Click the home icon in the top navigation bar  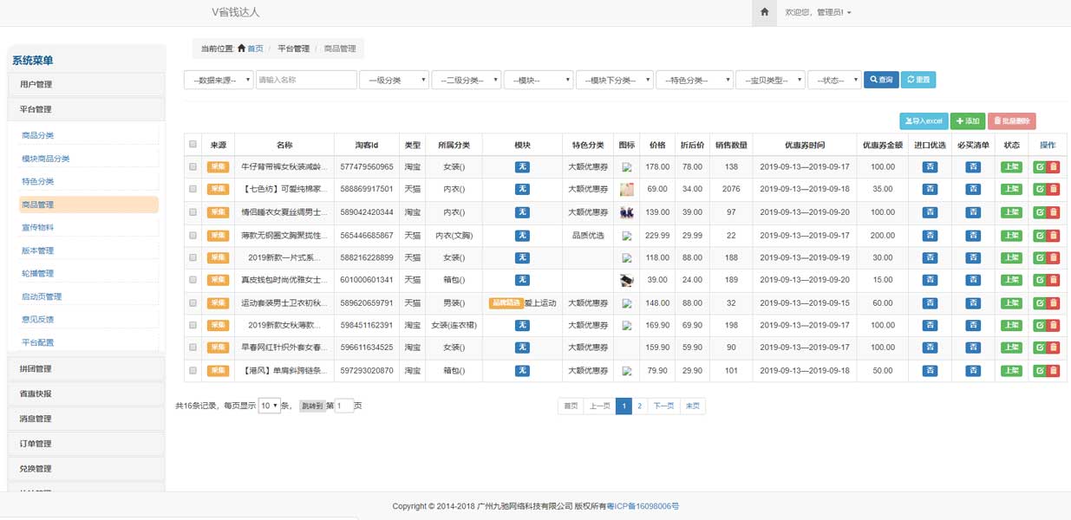click(x=763, y=12)
